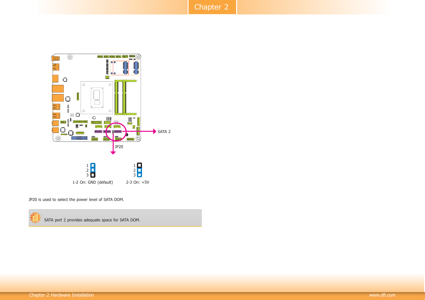Image resolution: width=425 pixels, height=300 pixels.
Task: Select the SATA 2 label
Action: pyautogui.click(x=164, y=132)
